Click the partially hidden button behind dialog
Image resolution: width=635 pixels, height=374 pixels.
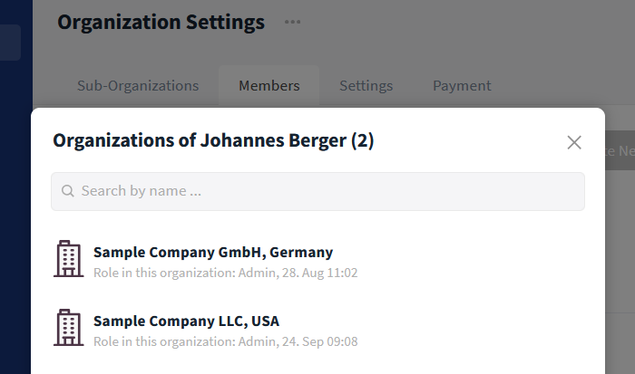pos(620,150)
